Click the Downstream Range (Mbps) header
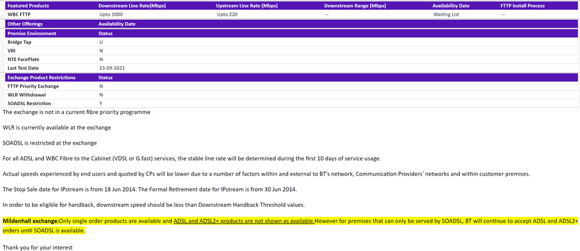The image size is (580, 251). [355, 5]
